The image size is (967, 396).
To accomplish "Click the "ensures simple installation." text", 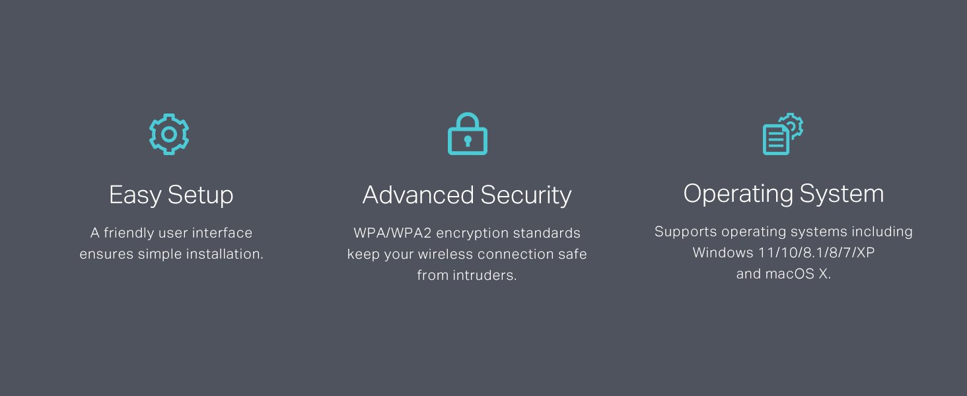I will pyautogui.click(x=171, y=254).
